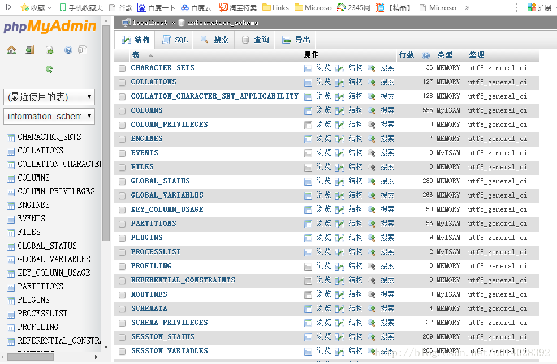Select PROCESSLIST in the left sidebar
Image resolution: width=557 pixels, height=364 pixels.
(43, 313)
